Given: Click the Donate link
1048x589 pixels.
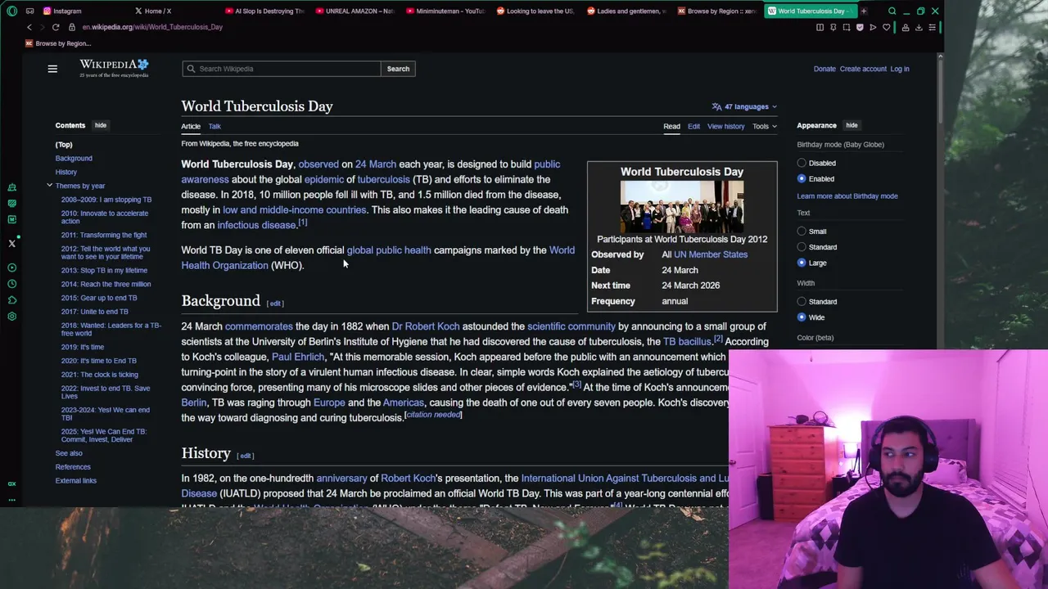Looking at the screenshot, I should coord(824,69).
